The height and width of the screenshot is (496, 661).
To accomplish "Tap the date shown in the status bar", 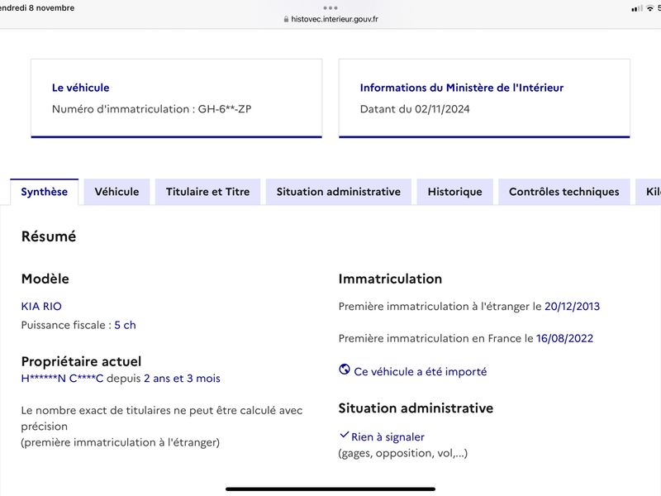I will click(37, 8).
